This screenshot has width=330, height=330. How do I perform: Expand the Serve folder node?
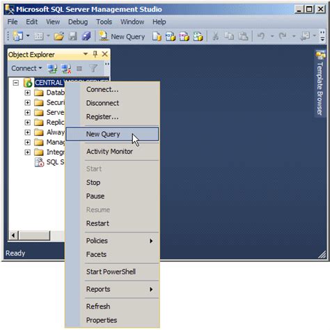(x=27, y=113)
